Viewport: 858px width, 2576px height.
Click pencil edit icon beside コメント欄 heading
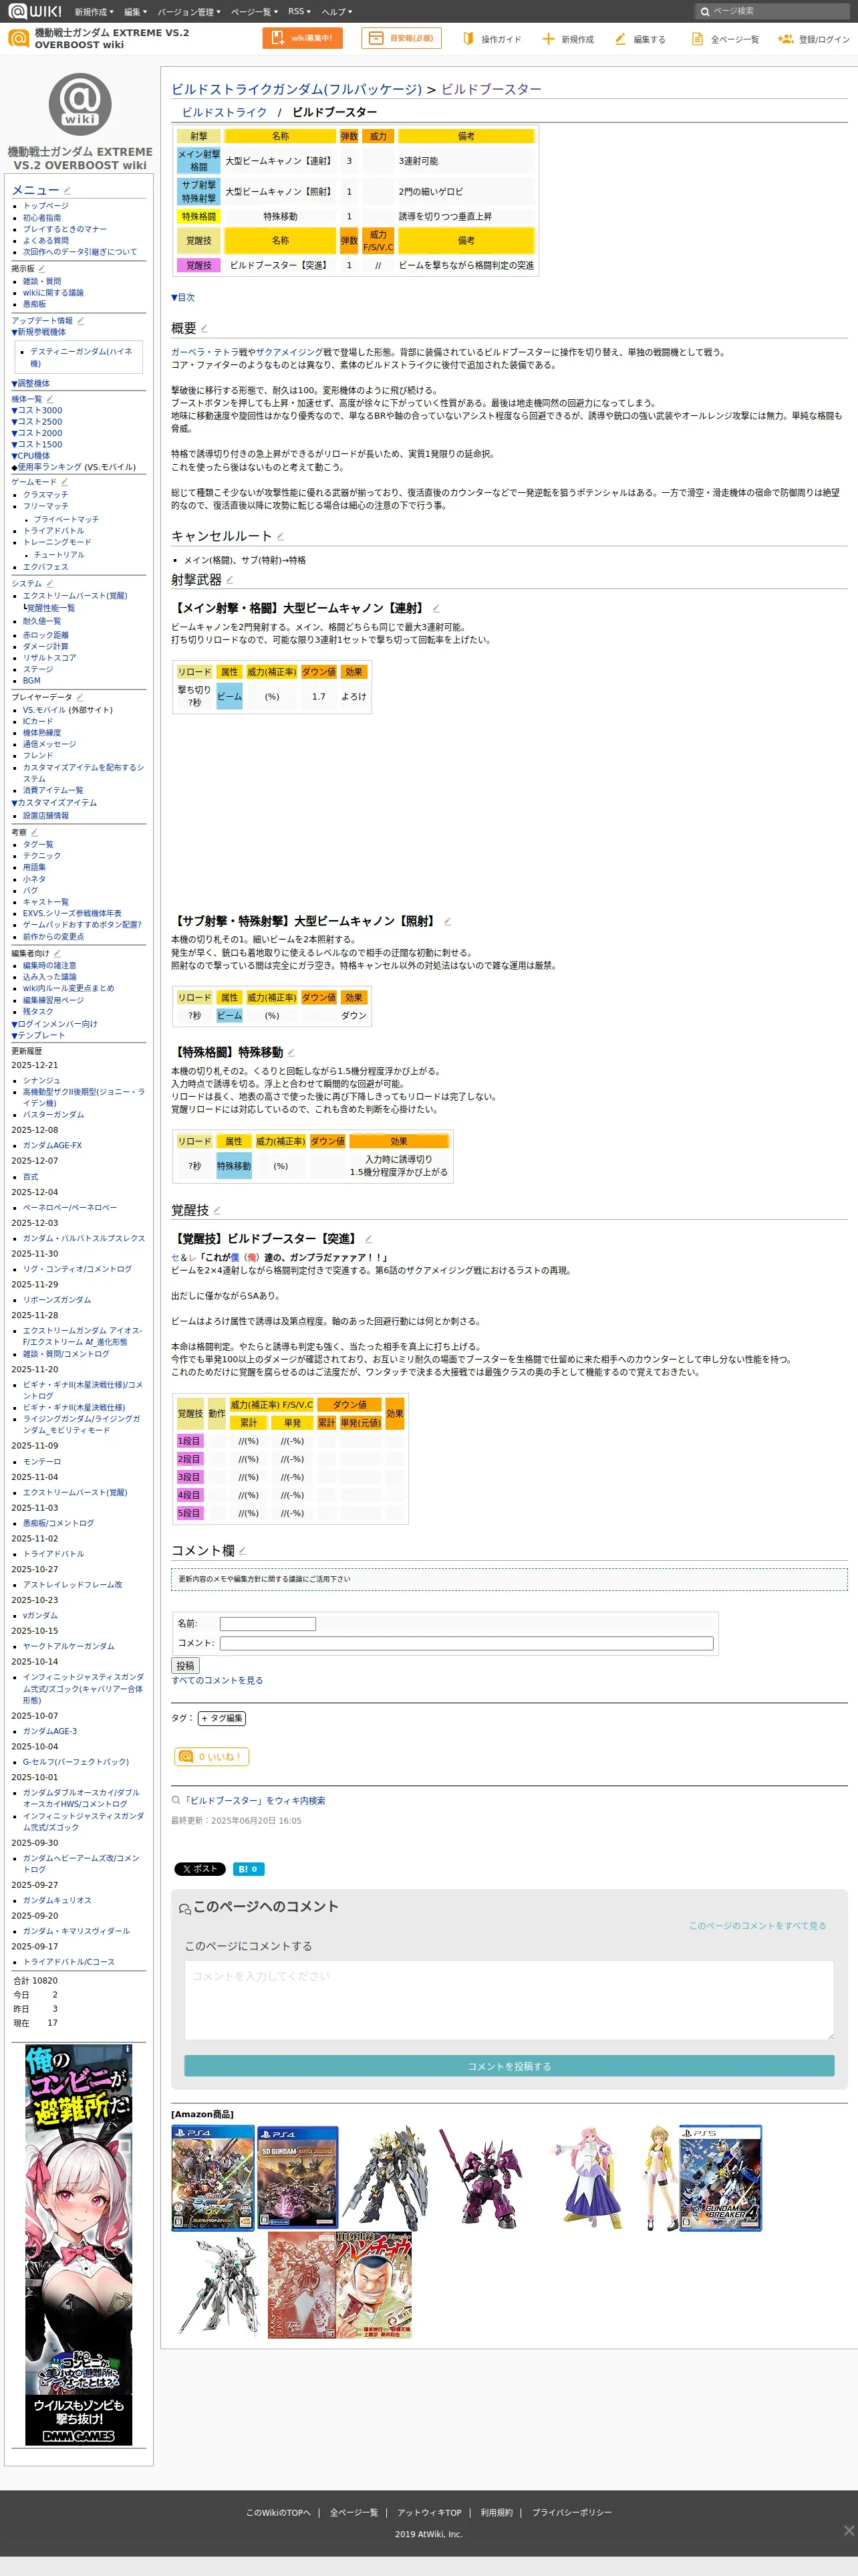click(x=243, y=1550)
